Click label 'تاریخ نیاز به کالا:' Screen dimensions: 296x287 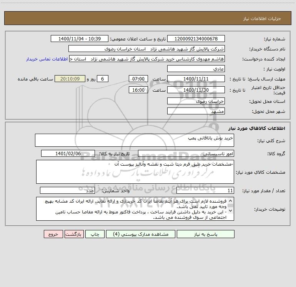pyautogui.click(x=115, y=154)
